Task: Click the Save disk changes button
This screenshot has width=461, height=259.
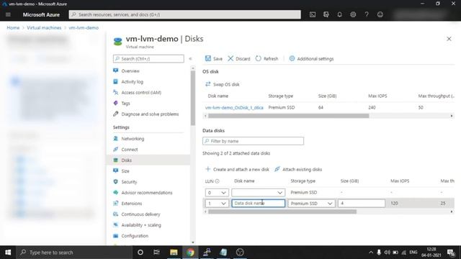Action: tap(214, 59)
